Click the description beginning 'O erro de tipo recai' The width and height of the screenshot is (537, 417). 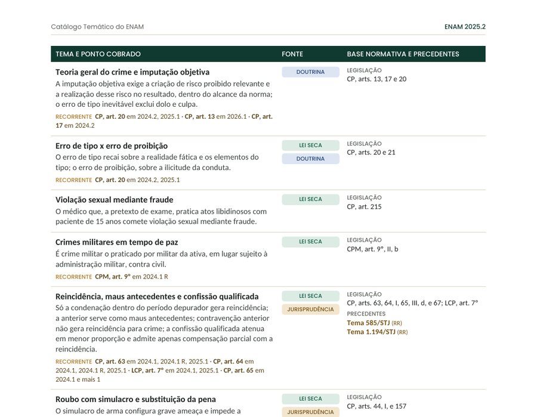pyautogui.click(x=157, y=162)
